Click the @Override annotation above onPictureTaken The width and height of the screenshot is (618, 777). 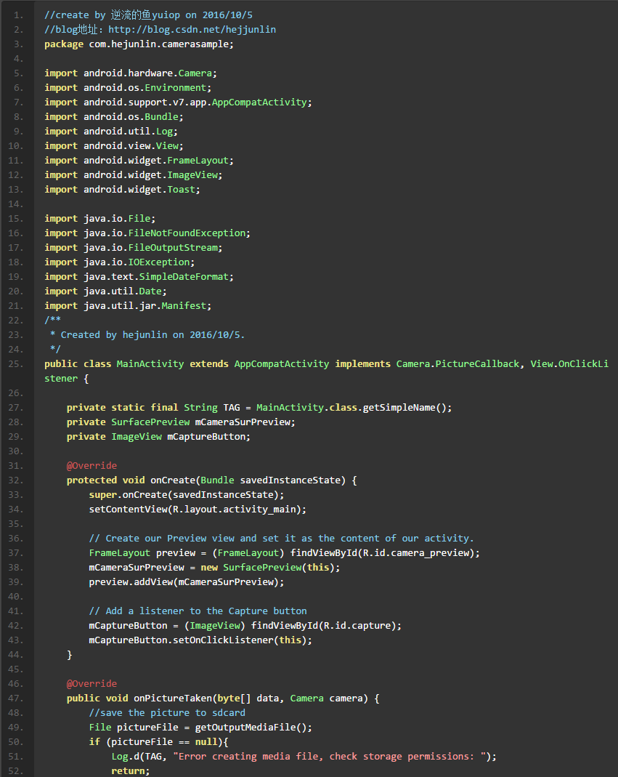tap(92, 684)
